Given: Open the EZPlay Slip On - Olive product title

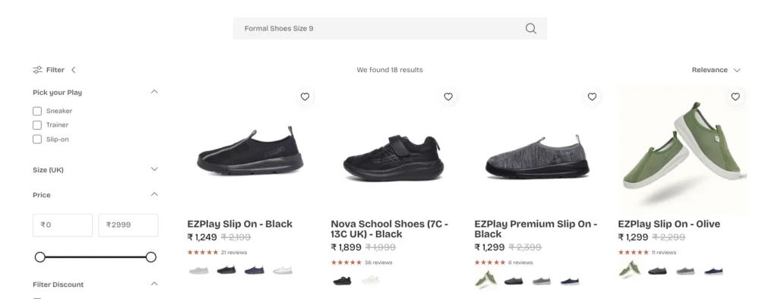Looking at the screenshot, I should click(x=669, y=224).
